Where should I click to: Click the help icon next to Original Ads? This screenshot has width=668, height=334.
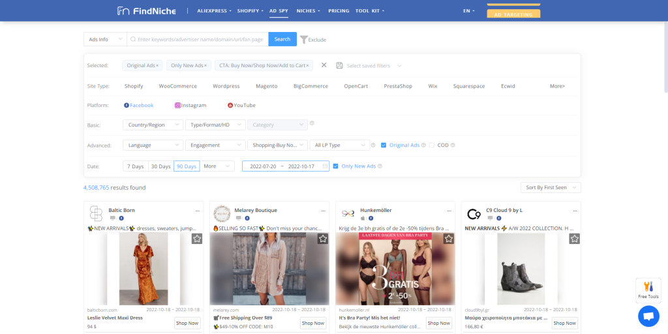[x=423, y=145]
